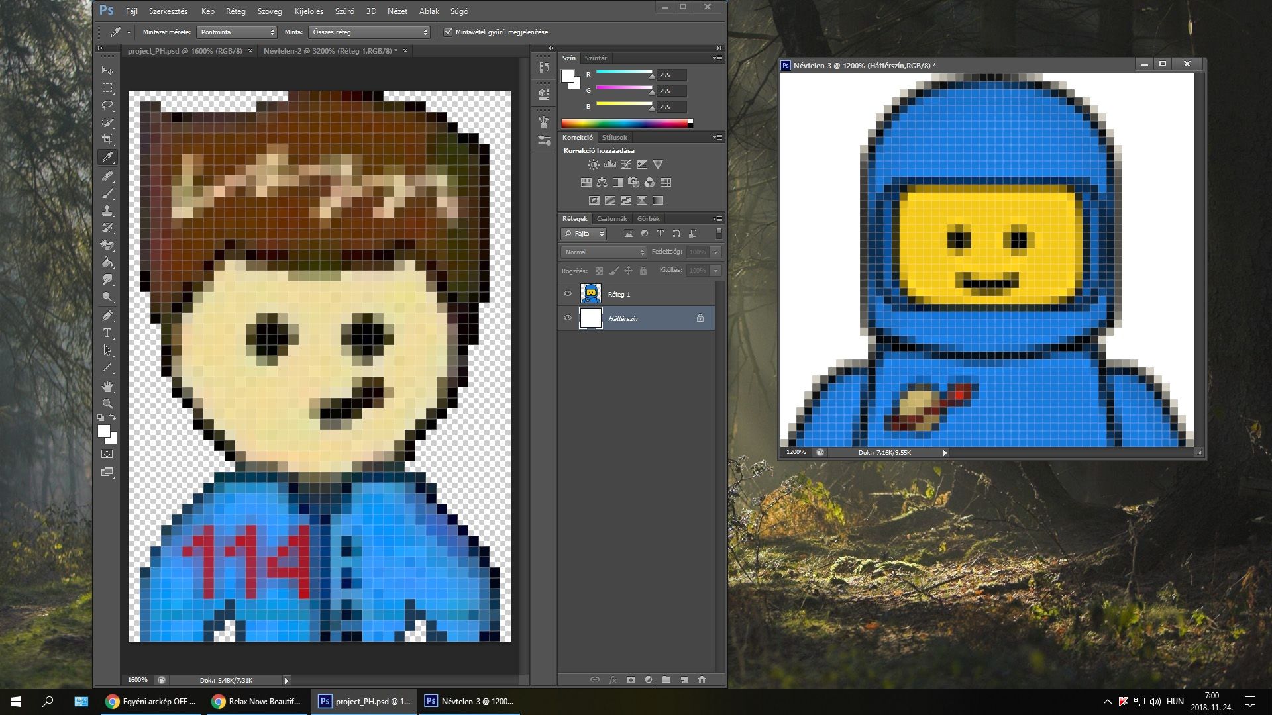Screen dimensions: 1272x715
Task: Add a layer mask icon
Action: pyautogui.click(x=631, y=680)
